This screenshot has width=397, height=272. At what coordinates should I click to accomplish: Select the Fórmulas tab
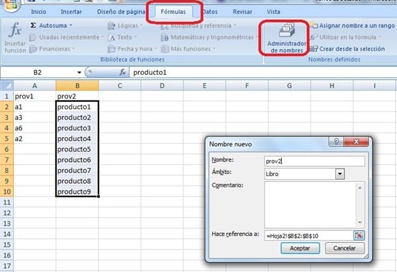click(x=173, y=12)
